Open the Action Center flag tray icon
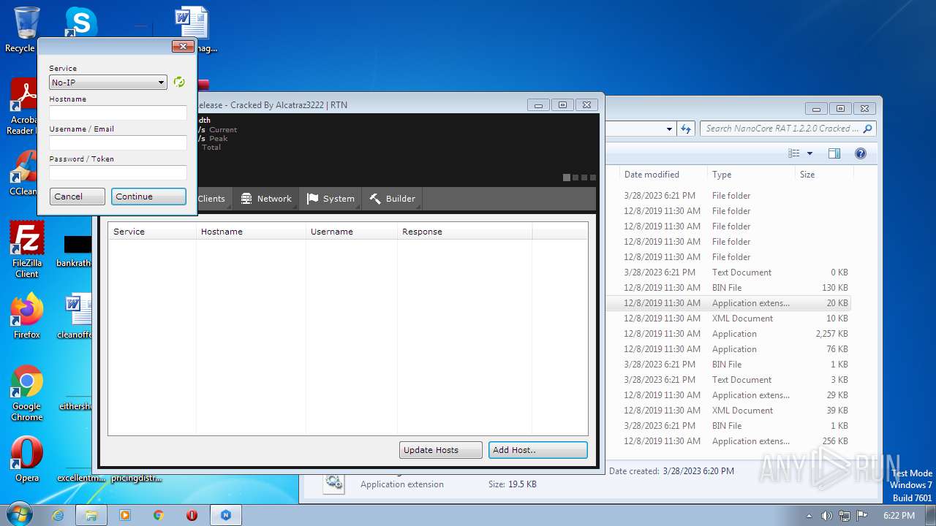This screenshot has height=526, width=936. coord(862,516)
